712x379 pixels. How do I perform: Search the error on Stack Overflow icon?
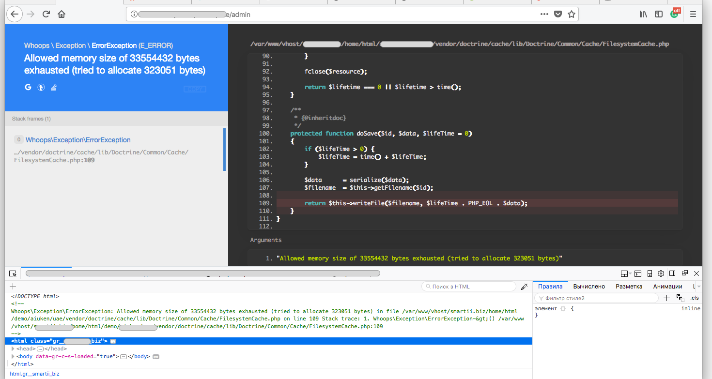pos(55,87)
